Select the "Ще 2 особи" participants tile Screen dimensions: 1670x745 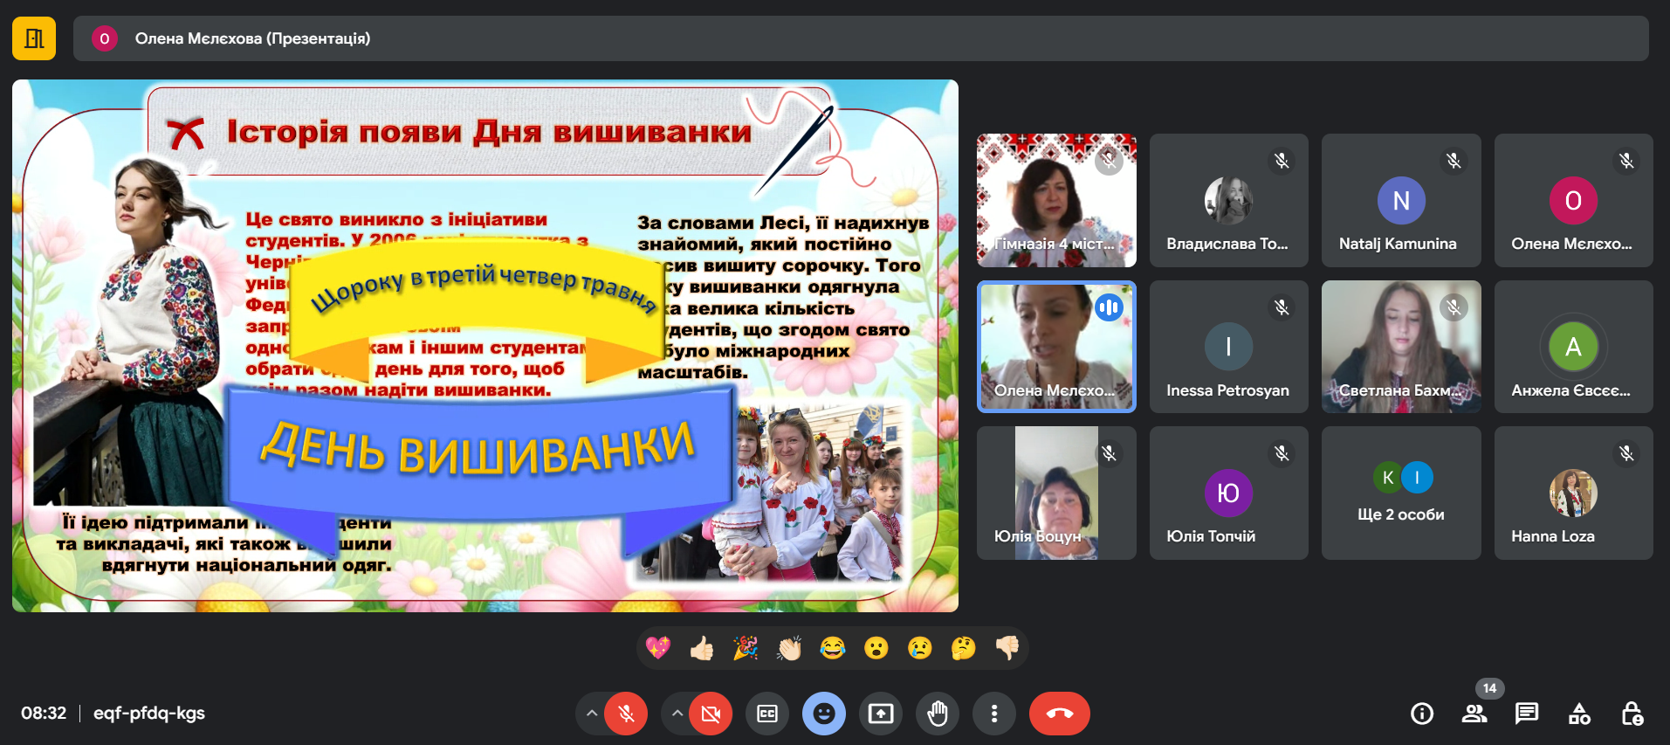pos(1400,493)
